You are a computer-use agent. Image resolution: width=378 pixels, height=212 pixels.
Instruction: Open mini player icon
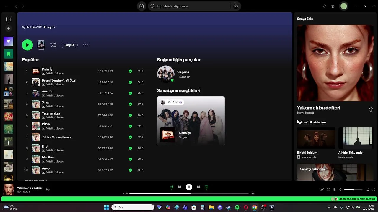(x=367, y=189)
